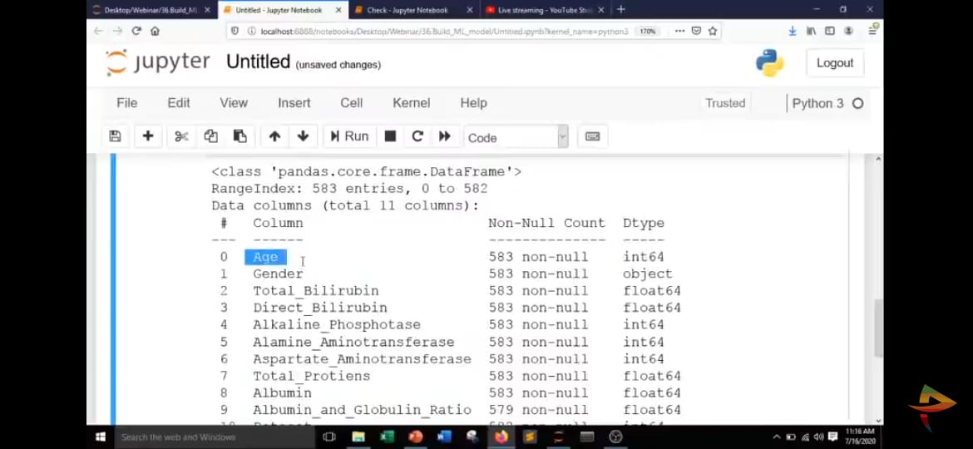
Task: Move the selected cell up
Action: (x=274, y=136)
